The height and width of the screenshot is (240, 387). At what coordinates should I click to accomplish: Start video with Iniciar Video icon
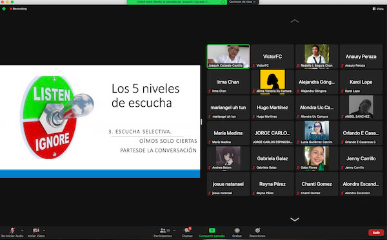point(36,230)
